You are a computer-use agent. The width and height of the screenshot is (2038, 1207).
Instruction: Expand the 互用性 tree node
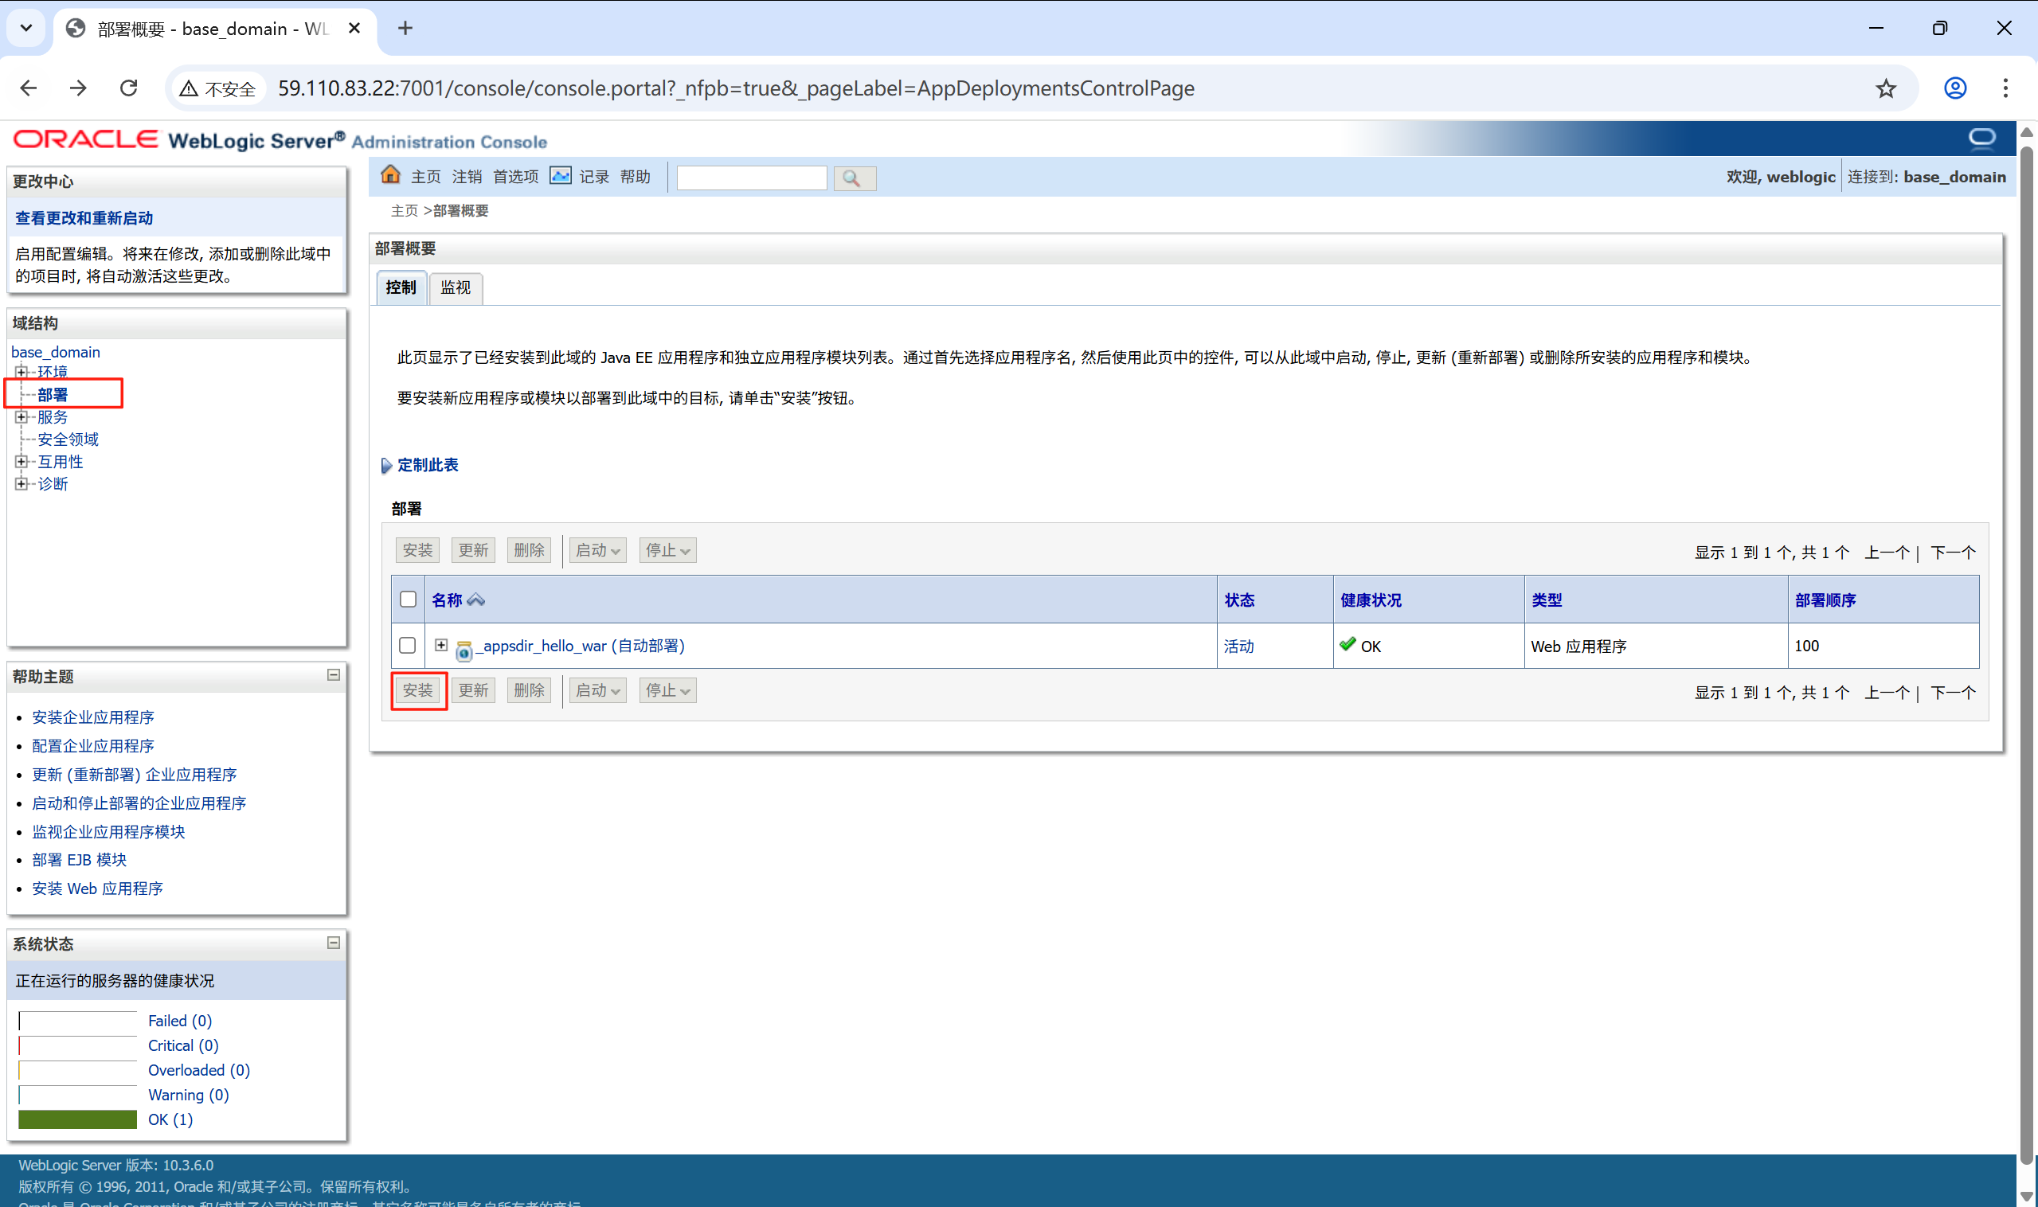point(22,461)
